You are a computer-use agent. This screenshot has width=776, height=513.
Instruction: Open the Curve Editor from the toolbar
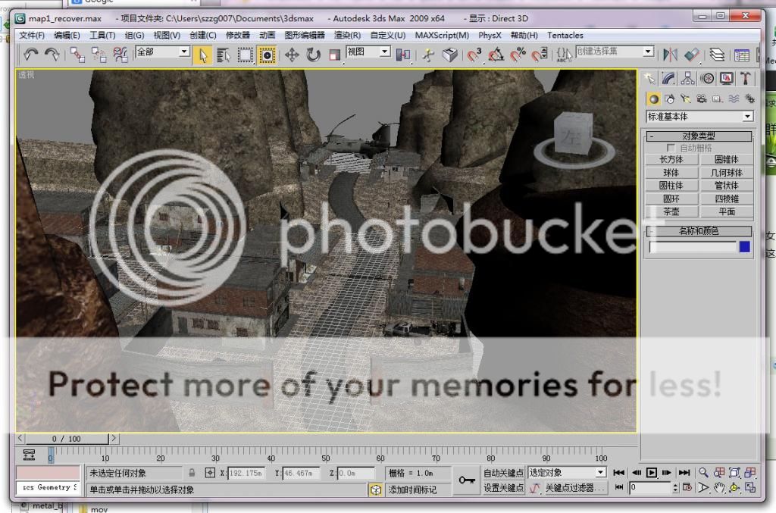tap(742, 55)
